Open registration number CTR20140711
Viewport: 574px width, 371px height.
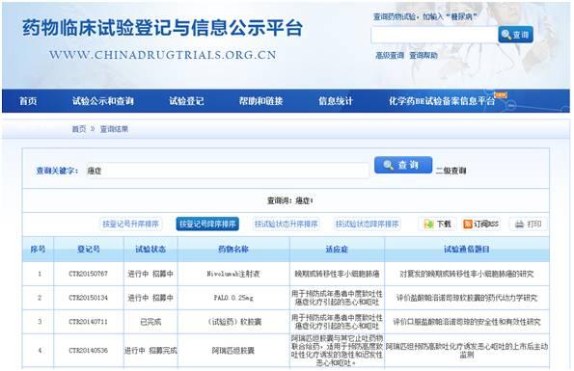point(88,322)
